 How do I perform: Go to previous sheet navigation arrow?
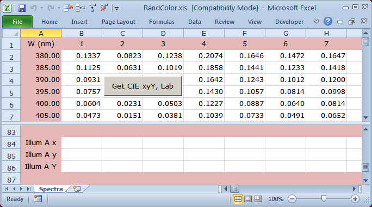coord(14,189)
